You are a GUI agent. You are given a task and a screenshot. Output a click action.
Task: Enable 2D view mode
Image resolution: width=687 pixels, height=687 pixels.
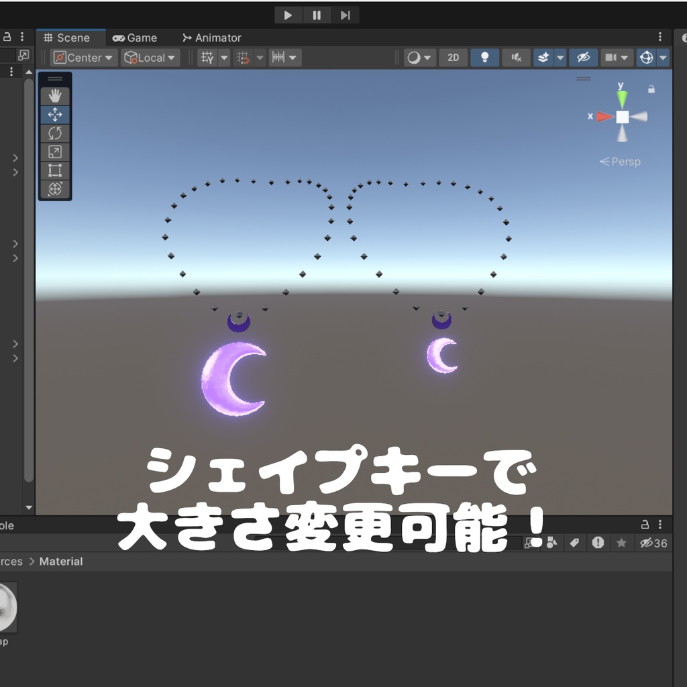(x=453, y=58)
